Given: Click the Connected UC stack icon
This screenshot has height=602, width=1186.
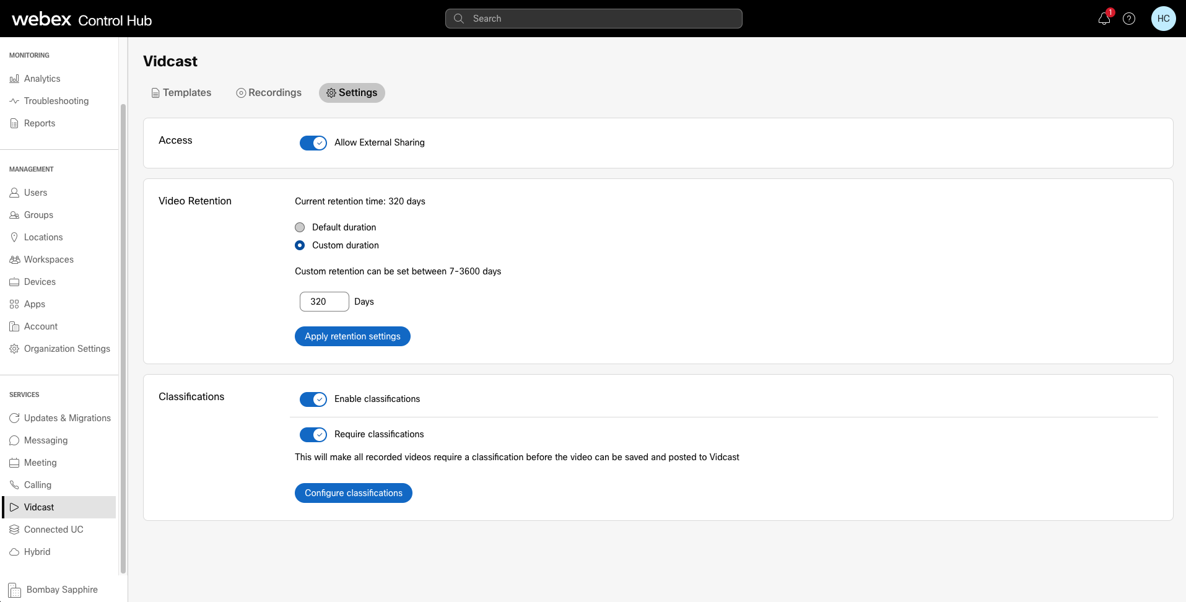Looking at the screenshot, I should click(x=14, y=530).
